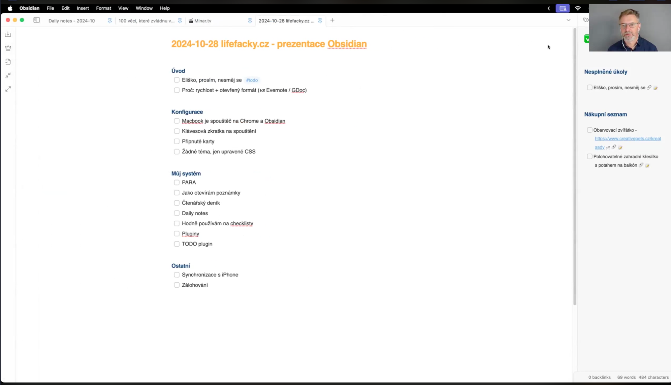
Task: Click the pin icon on Daily notes tab
Action: point(110,21)
